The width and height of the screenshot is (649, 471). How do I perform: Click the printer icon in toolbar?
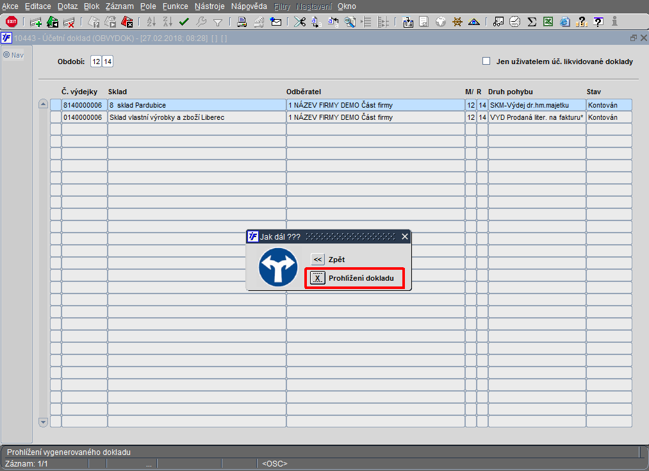[242, 22]
